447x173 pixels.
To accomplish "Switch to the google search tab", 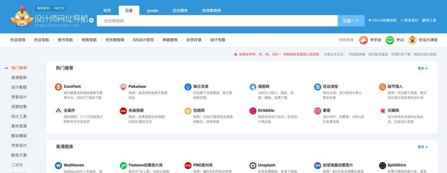I will pyautogui.click(x=152, y=10).
